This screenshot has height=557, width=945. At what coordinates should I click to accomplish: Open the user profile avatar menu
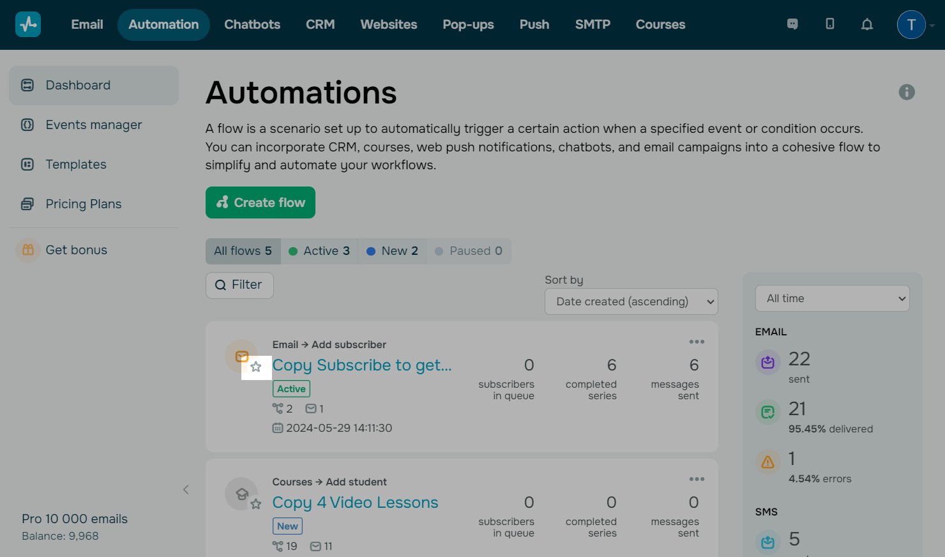[x=911, y=24]
